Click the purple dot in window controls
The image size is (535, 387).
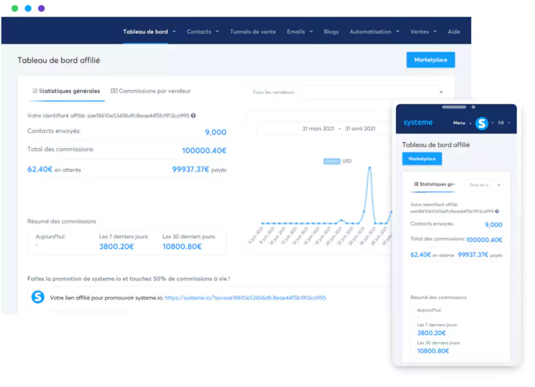tap(40, 8)
